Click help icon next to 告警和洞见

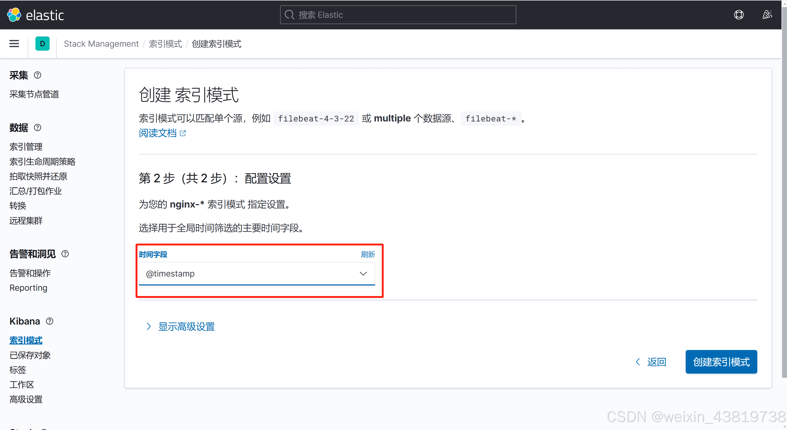[65, 254]
